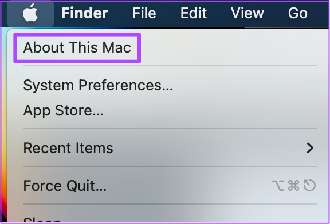
Task: Choose Force Quit… from the menu
Action: pyautogui.click(x=65, y=186)
